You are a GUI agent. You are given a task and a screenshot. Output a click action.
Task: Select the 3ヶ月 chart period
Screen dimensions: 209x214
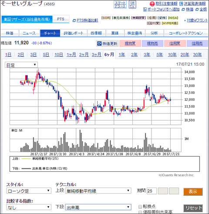pyautogui.click(x=97, y=55)
